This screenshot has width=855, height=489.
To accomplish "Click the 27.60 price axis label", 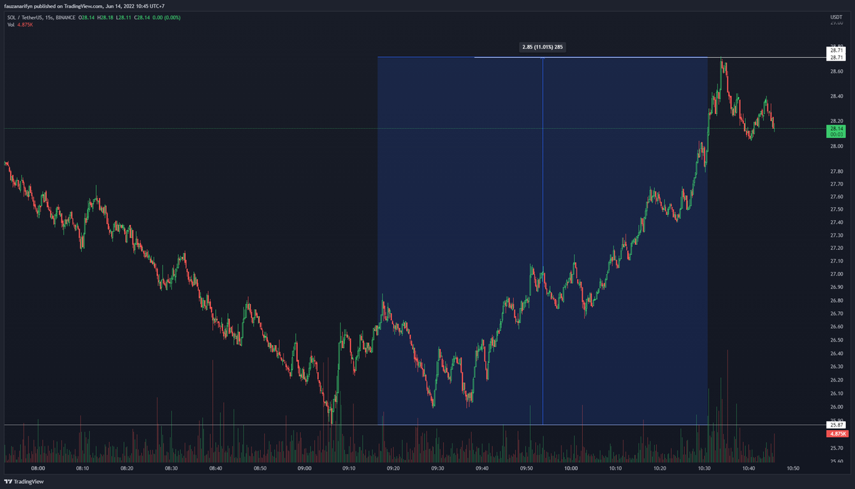I will tap(836, 197).
